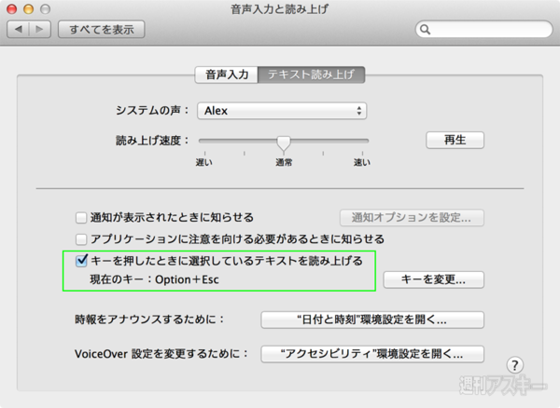
Task: Click the 再生 button
Action: point(455,140)
